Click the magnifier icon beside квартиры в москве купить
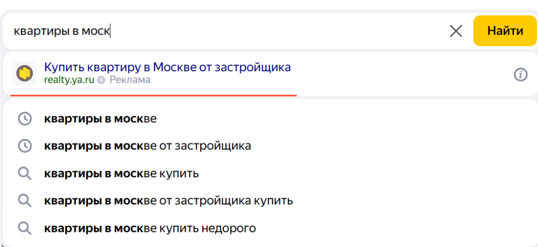This screenshot has width=538, height=247. point(25,174)
